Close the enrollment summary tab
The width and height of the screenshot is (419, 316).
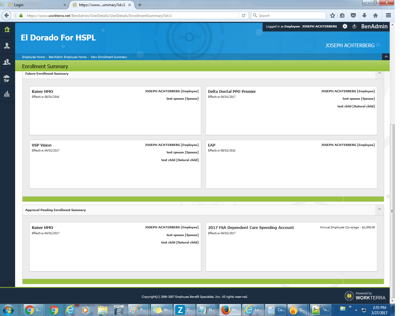(130, 5)
